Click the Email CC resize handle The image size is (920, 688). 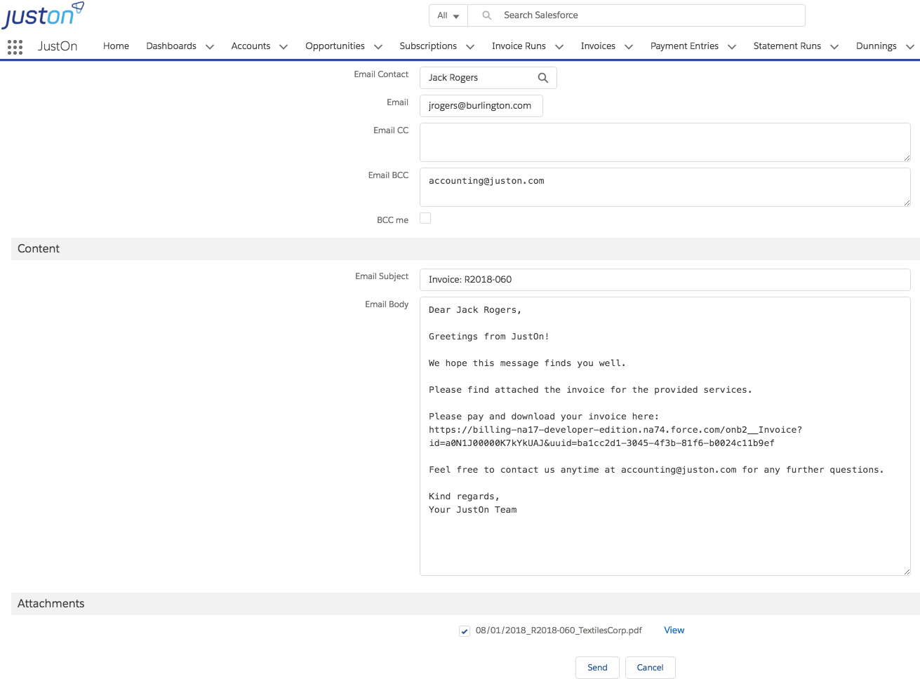(907, 158)
